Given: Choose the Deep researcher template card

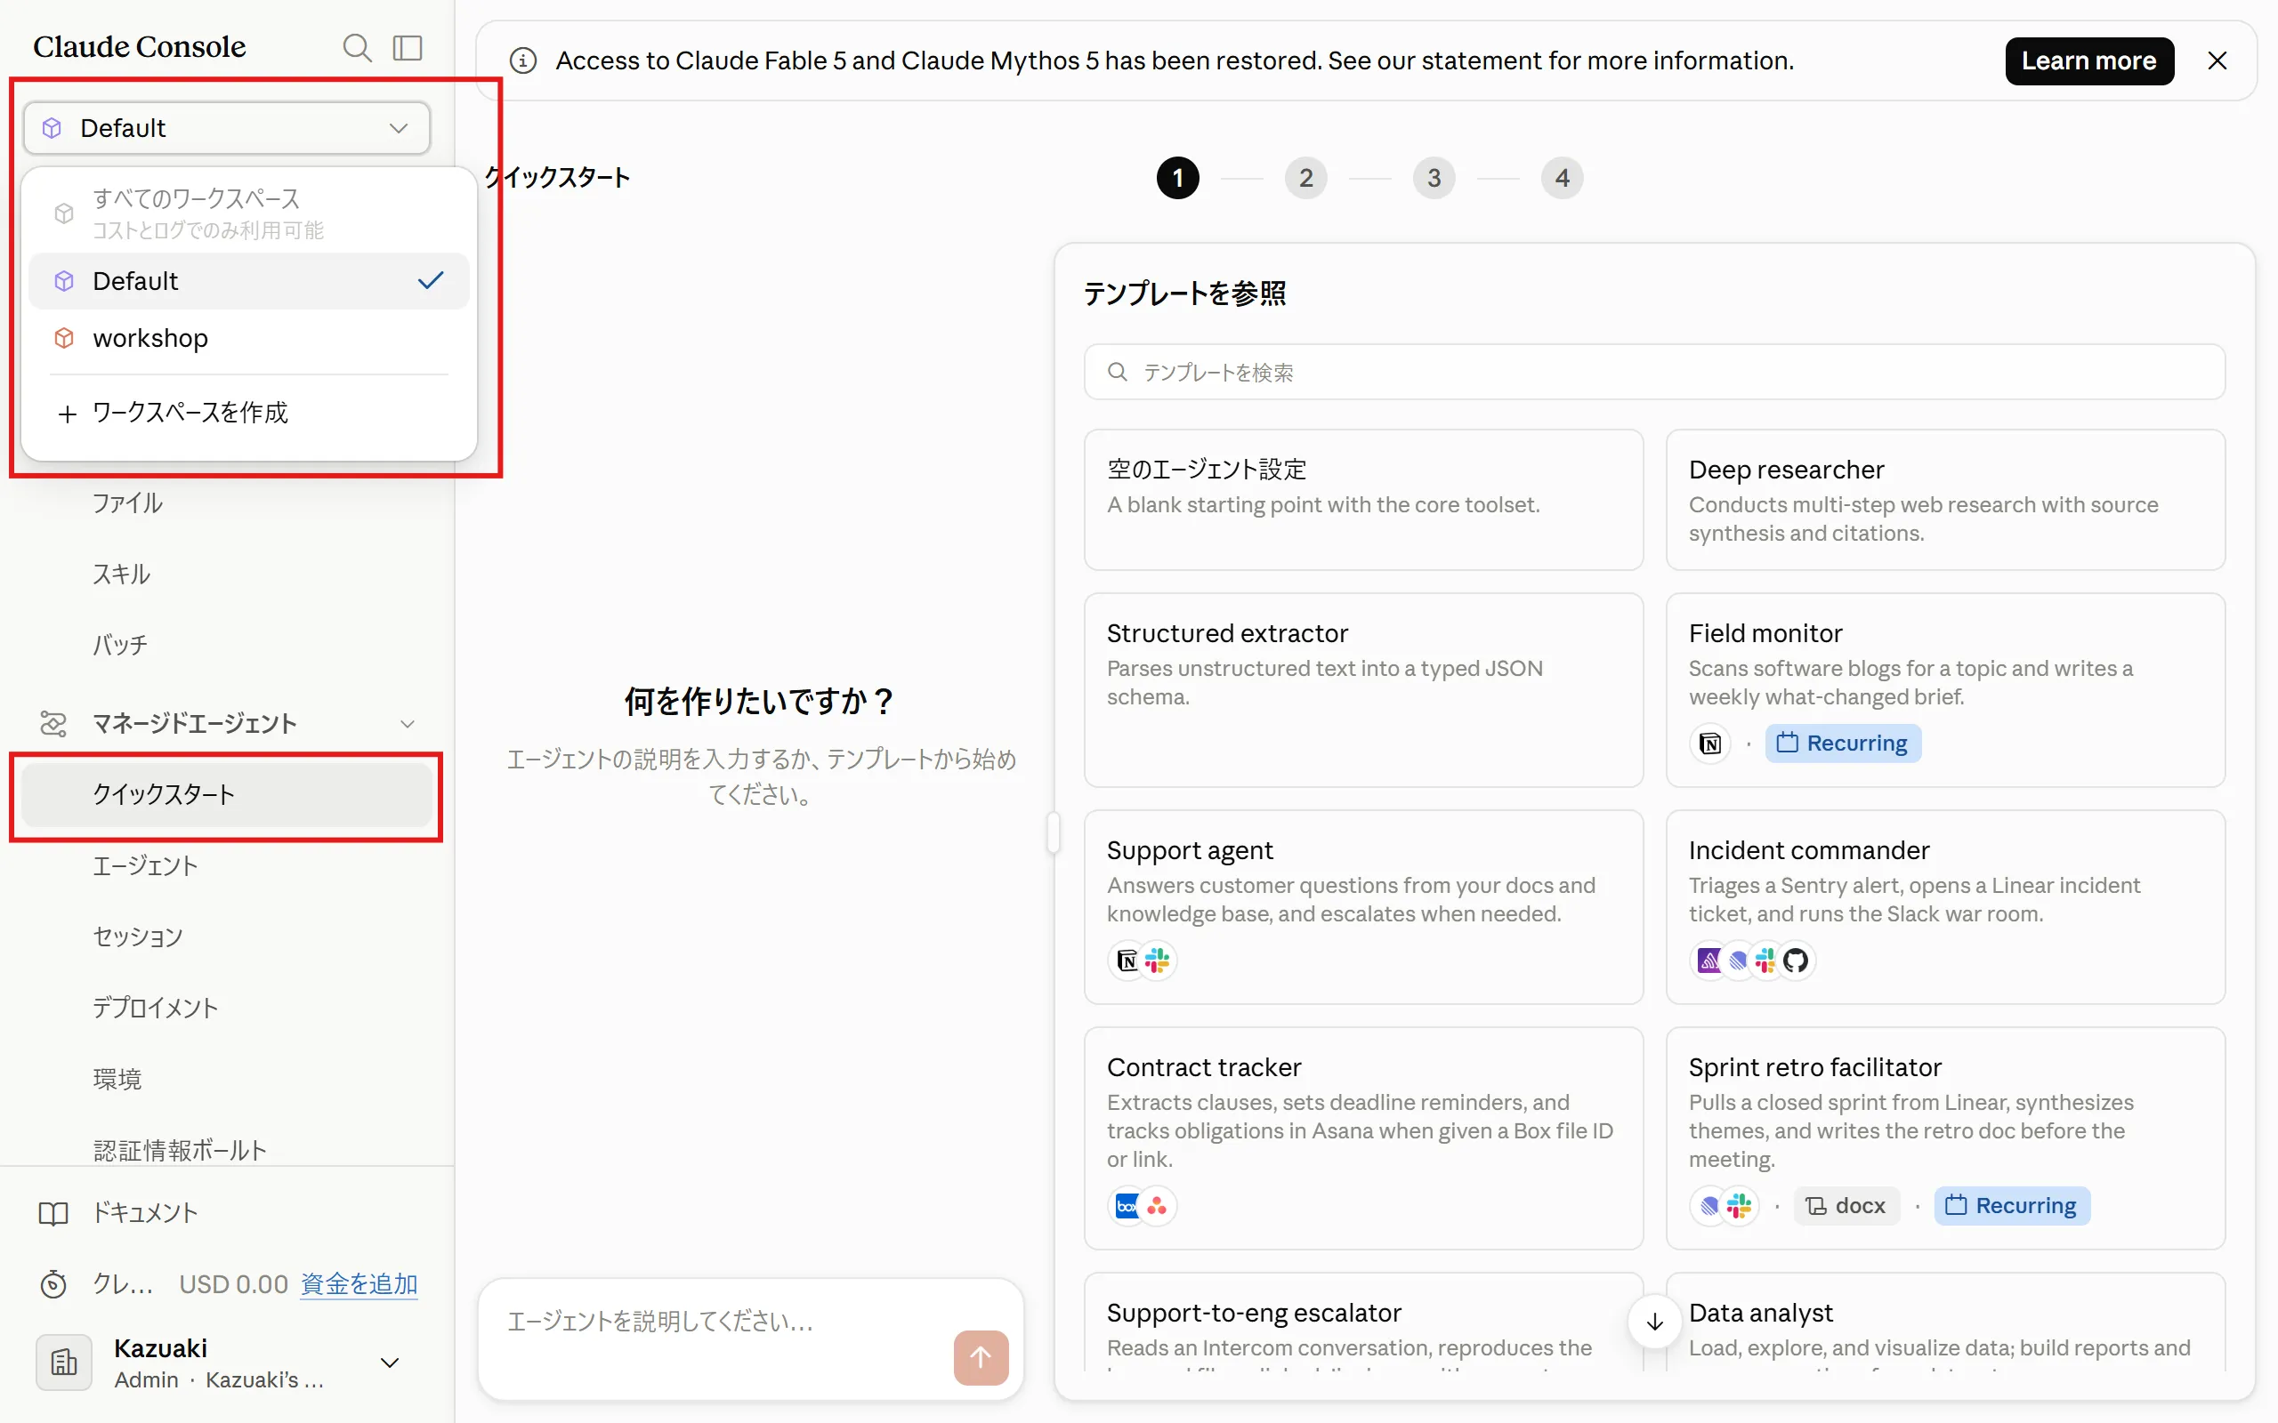Looking at the screenshot, I should click(x=1945, y=500).
